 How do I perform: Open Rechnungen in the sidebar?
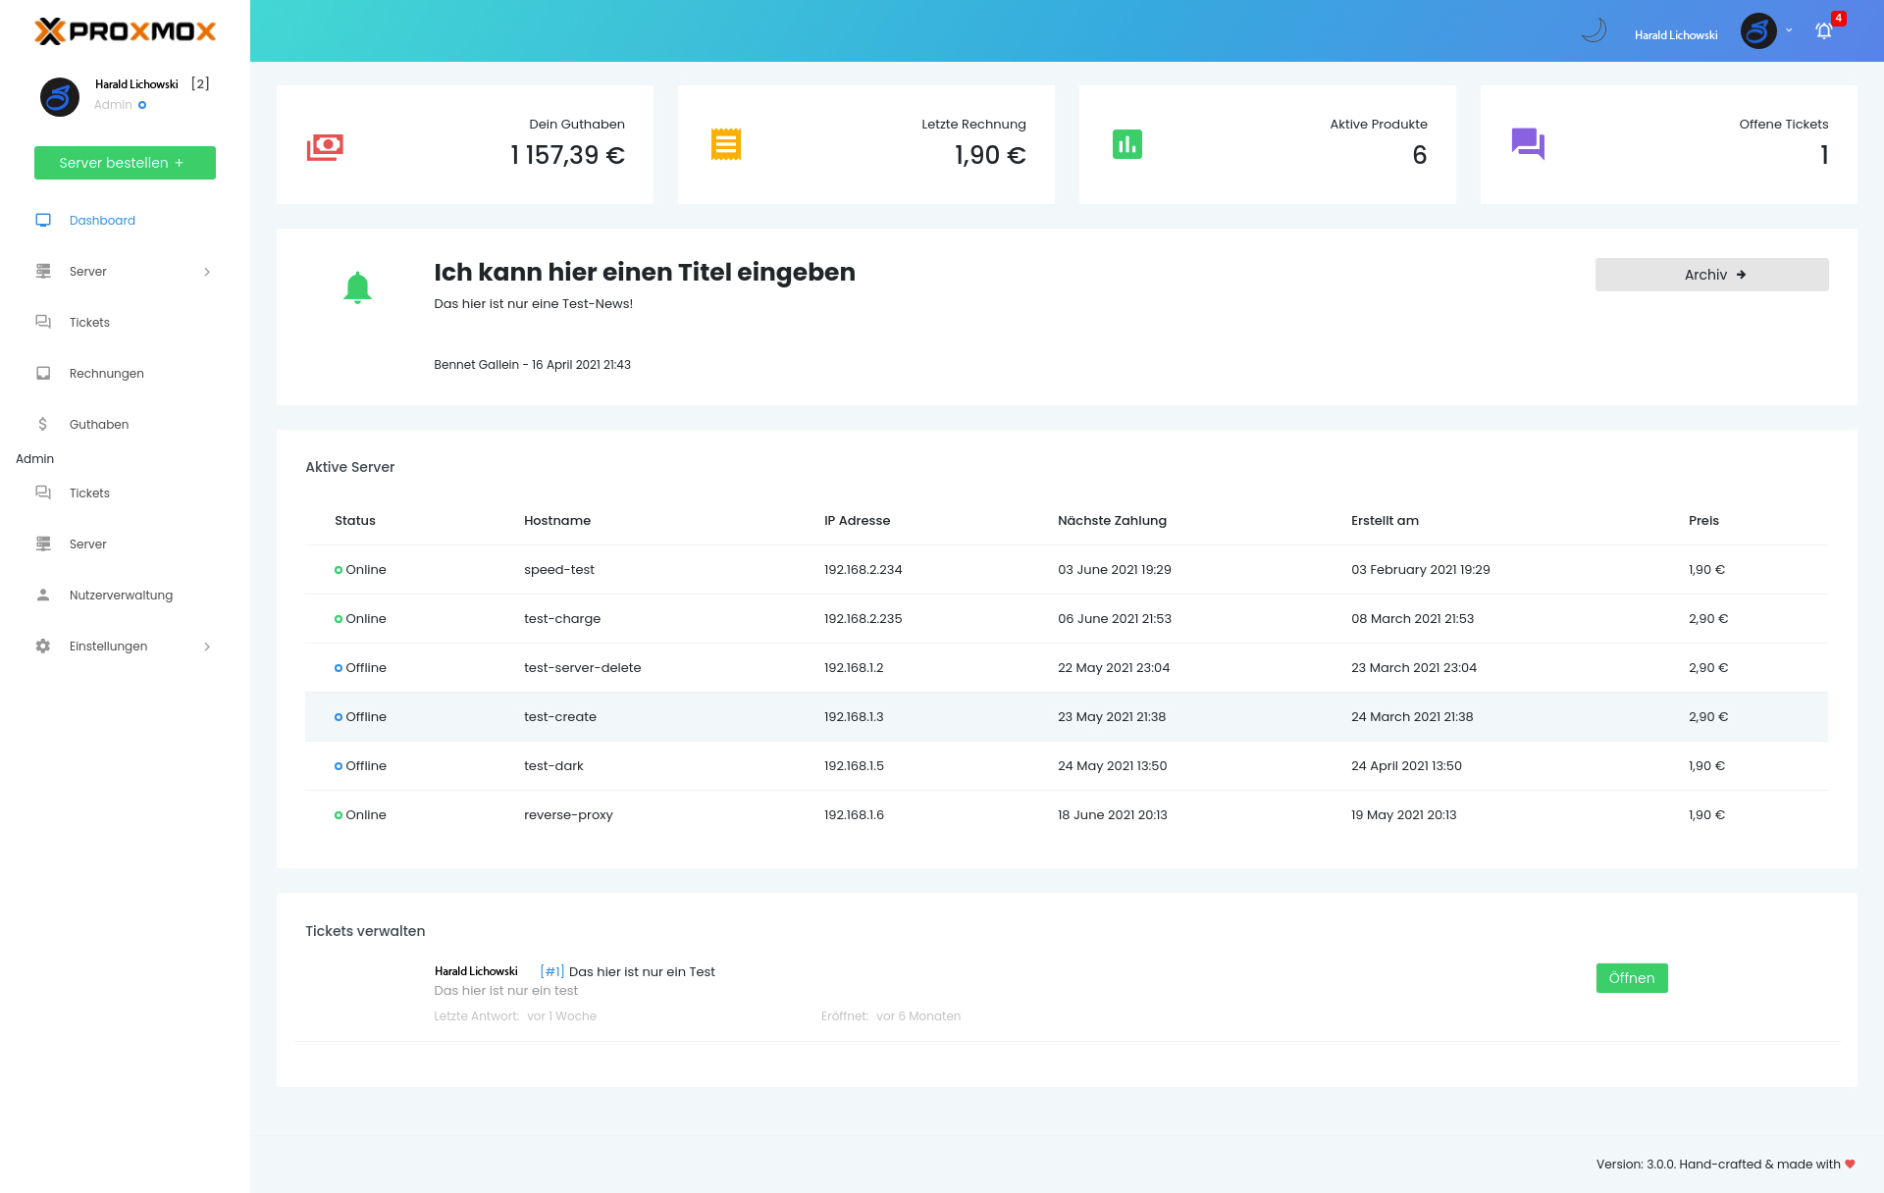[106, 374]
